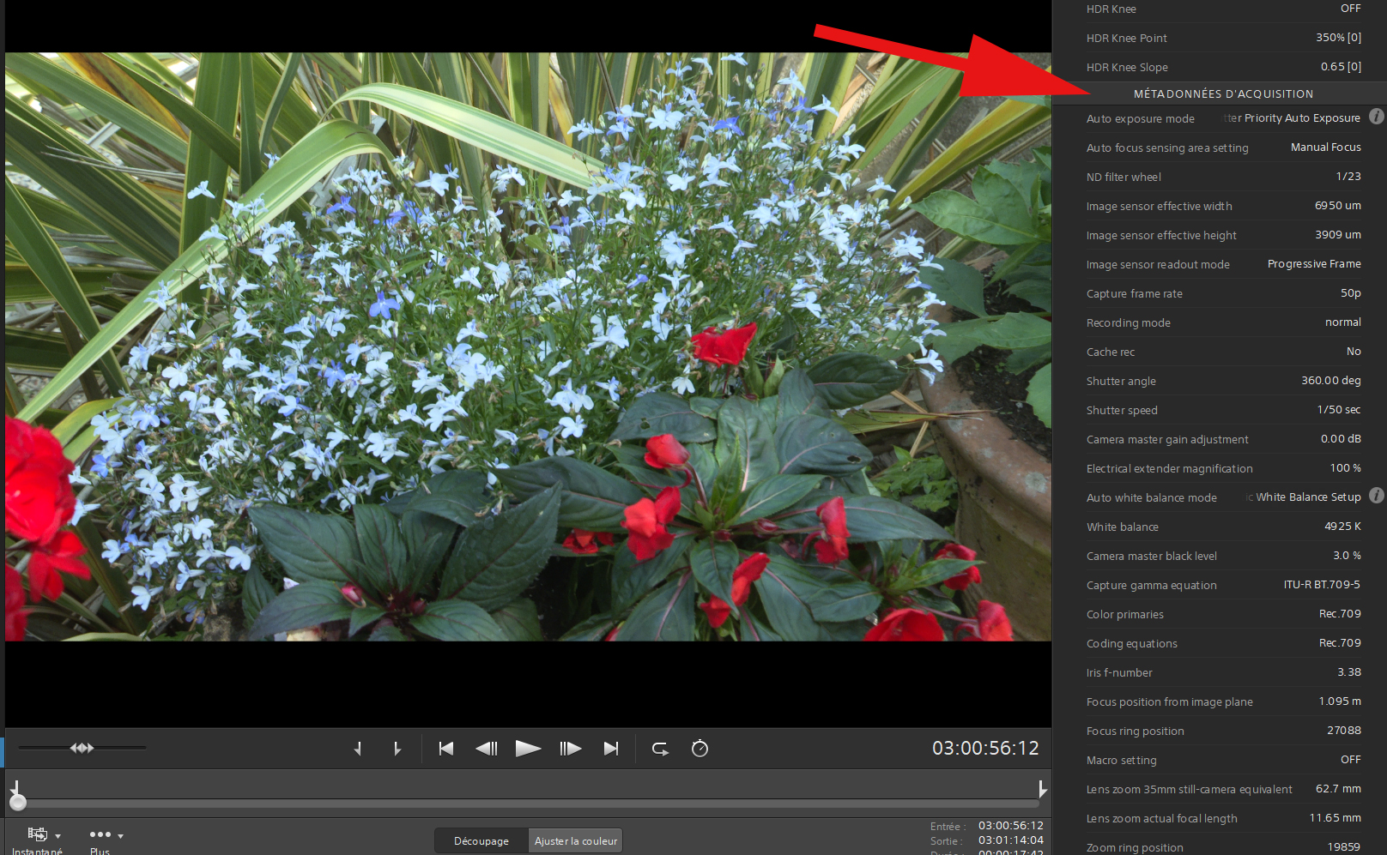Click the playhead handle on the scrub bar
1387x855 pixels.
18,803
